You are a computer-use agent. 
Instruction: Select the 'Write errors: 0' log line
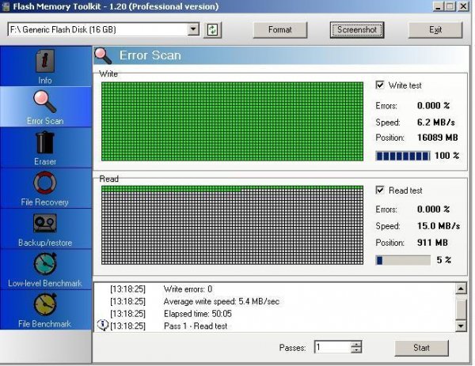(188, 289)
